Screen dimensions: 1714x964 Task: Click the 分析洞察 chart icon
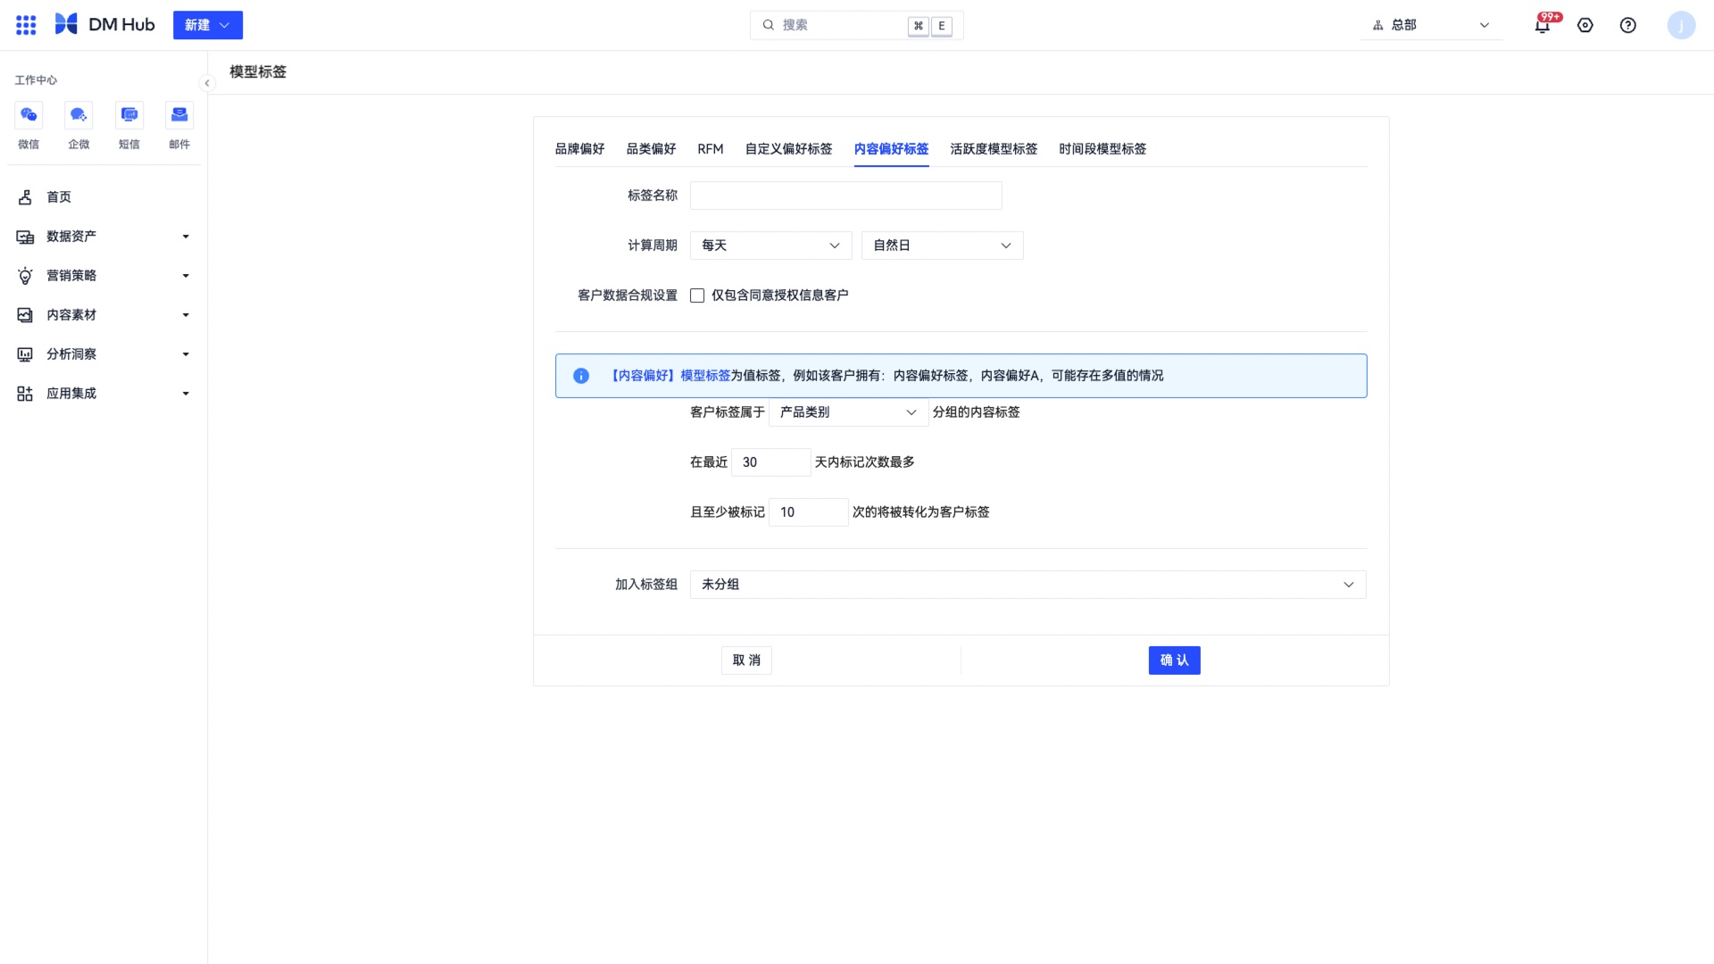click(25, 354)
